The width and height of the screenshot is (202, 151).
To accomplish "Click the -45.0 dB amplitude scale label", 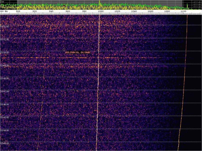I will pyautogui.click(x=197, y=2).
